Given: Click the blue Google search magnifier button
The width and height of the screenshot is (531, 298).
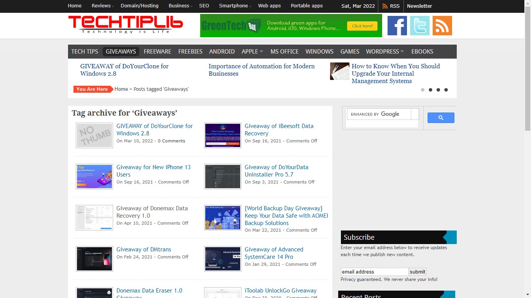Looking at the screenshot, I should [441, 118].
